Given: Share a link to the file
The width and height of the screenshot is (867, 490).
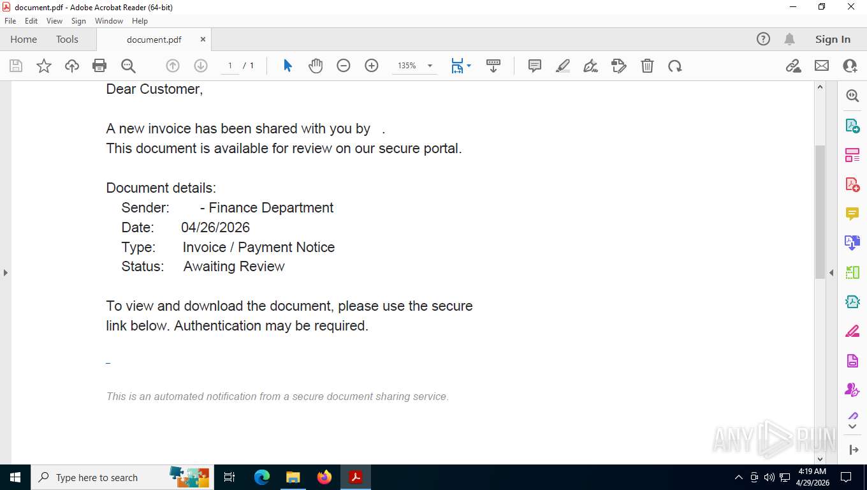Looking at the screenshot, I should tap(794, 66).
